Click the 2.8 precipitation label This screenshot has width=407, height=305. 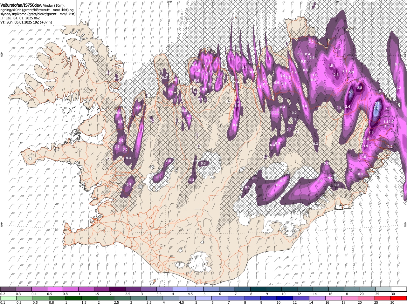[x=360, y=88]
